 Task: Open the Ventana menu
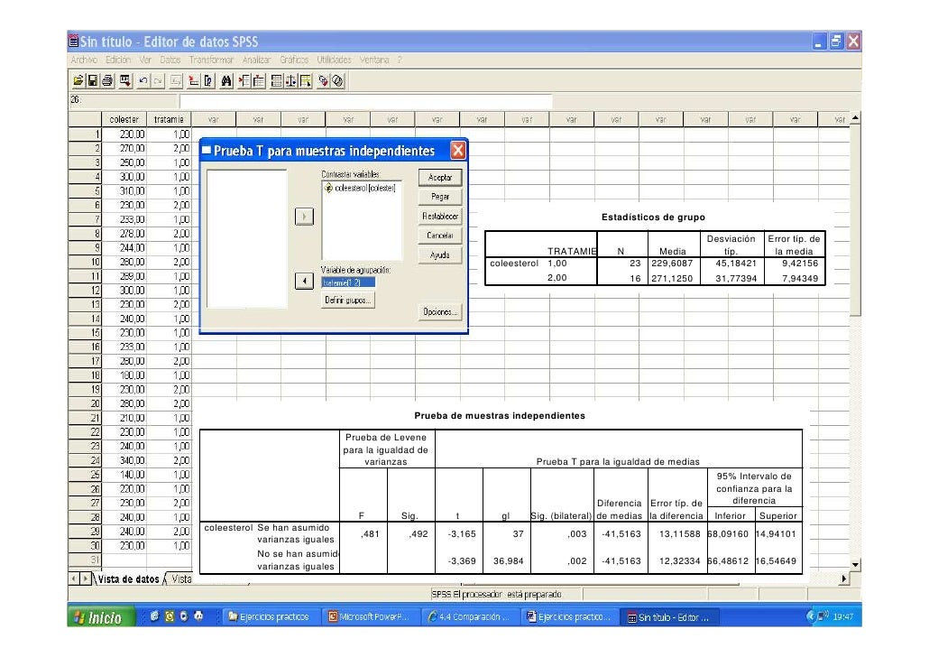374,60
